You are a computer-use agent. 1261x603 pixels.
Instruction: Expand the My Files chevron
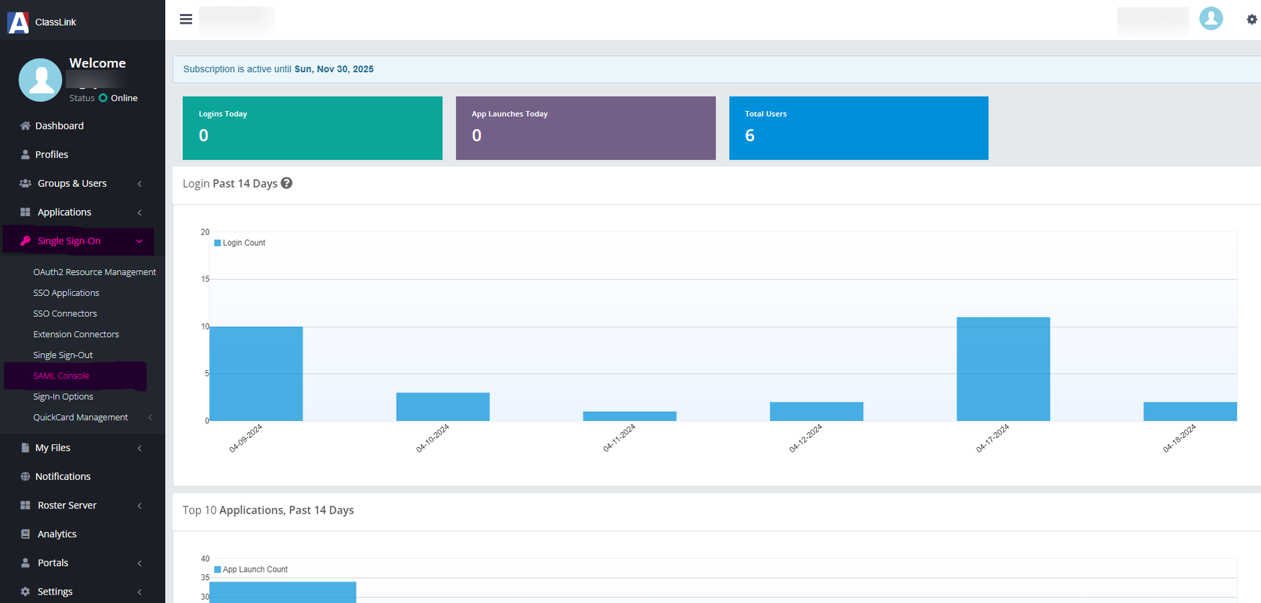pos(139,448)
